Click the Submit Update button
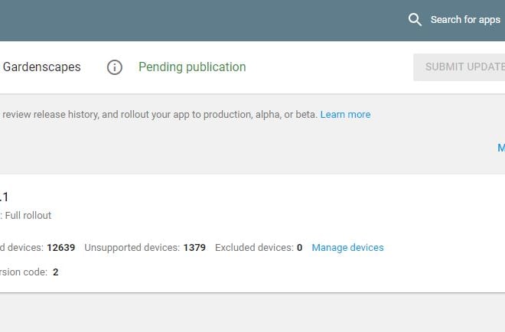Viewport: 505px width, 332px height. pyautogui.click(x=459, y=67)
